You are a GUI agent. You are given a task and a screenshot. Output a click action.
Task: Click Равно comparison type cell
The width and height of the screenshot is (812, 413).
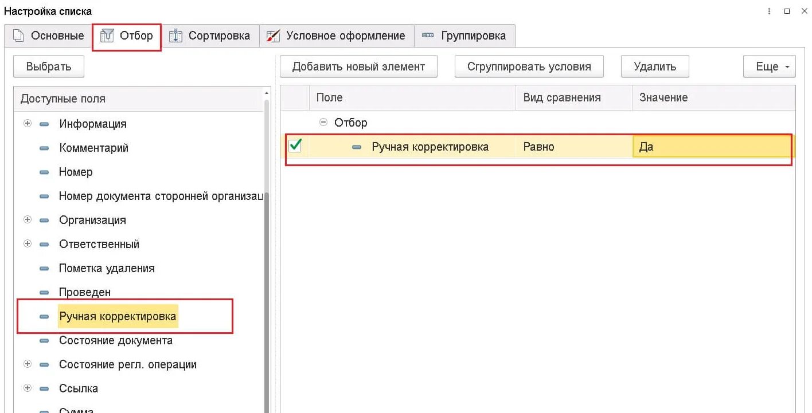(x=574, y=147)
